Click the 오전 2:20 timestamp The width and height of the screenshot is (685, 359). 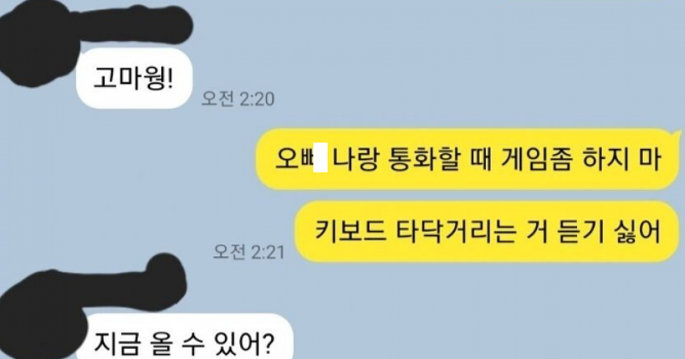pyautogui.click(x=237, y=100)
